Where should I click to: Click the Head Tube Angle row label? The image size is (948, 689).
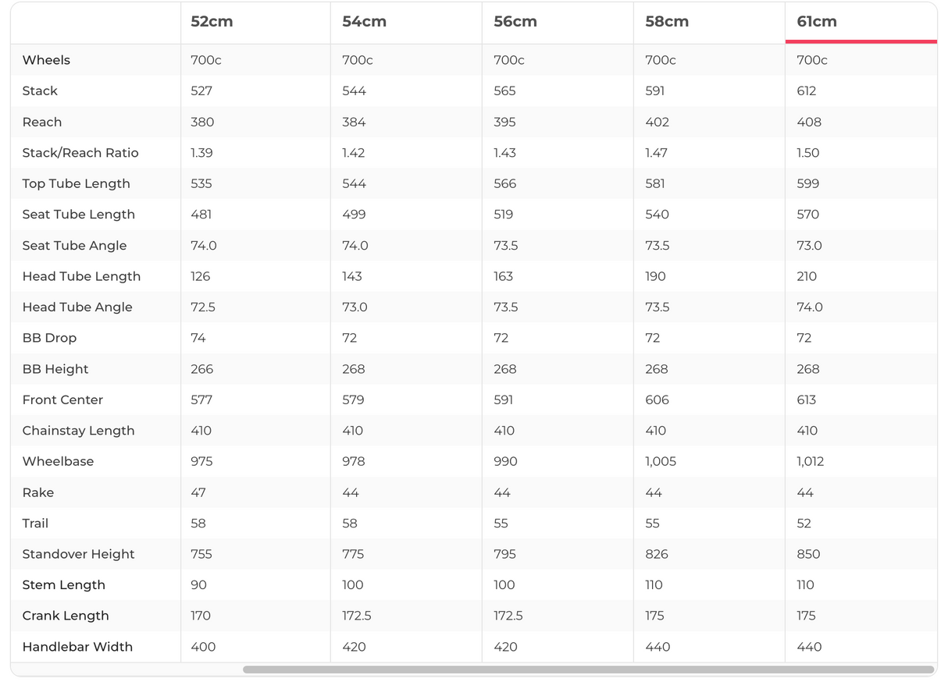click(x=77, y=307)
